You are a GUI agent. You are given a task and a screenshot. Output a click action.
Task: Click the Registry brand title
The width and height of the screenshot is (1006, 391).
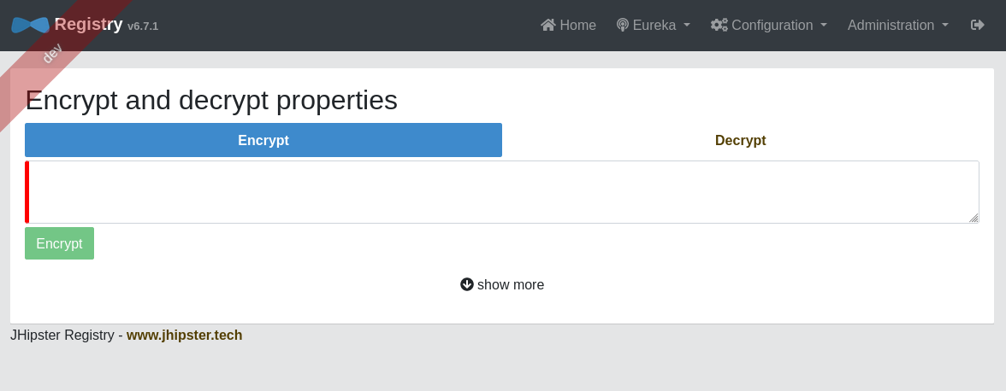(89, 25)
